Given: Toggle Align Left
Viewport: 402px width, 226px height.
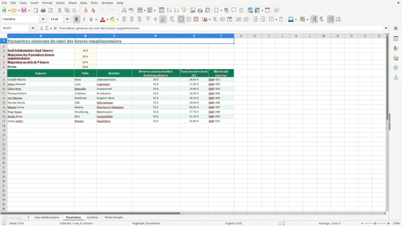Looking at the screenshot, I should coord(124,19).
